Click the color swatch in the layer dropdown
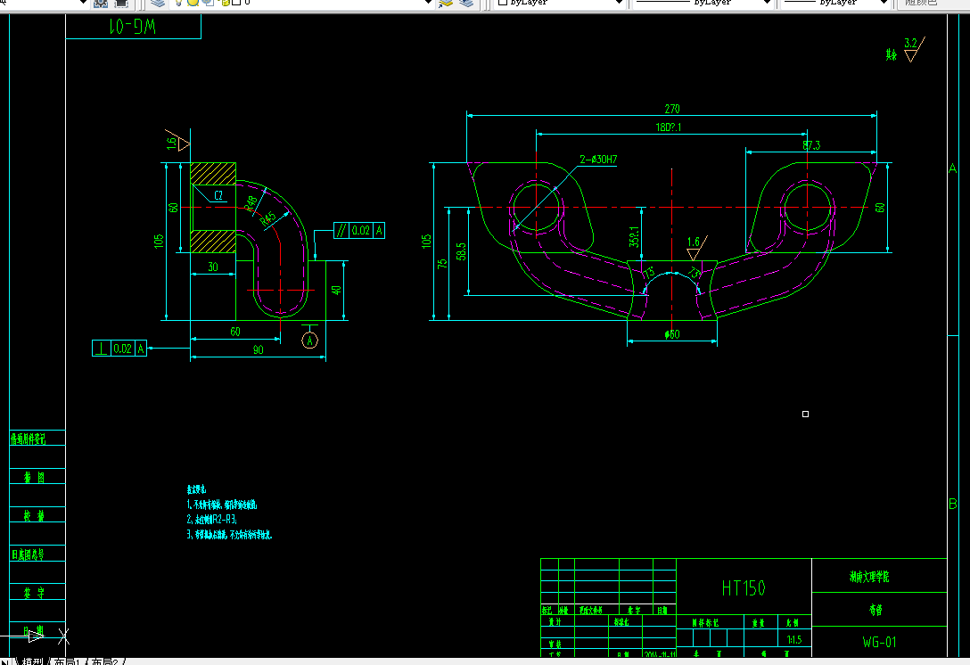970x665 pixels. [235, 4]
